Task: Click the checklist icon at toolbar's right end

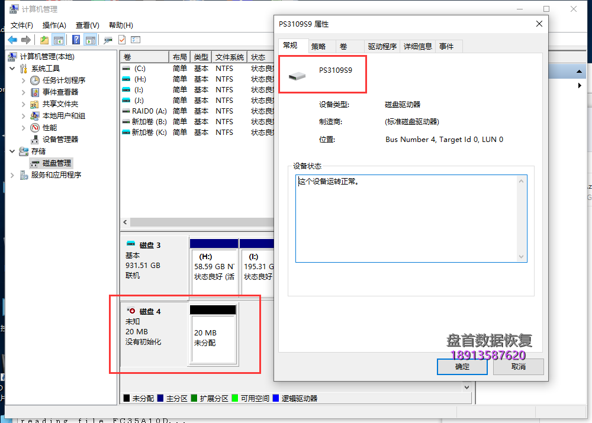Action: 136,40
